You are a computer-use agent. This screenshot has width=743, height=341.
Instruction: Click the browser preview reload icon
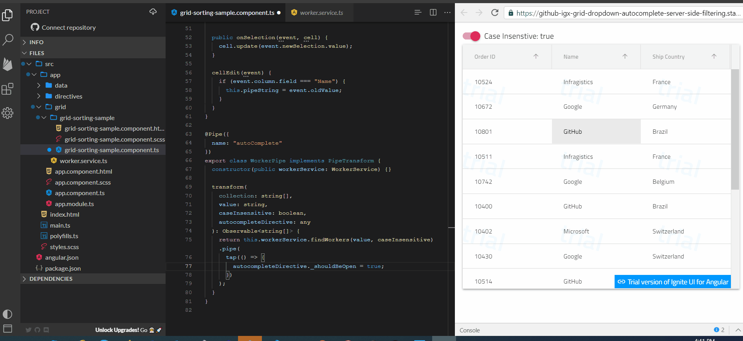click(495, 13)
